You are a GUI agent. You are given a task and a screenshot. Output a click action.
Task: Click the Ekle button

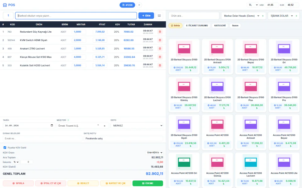[146, 16]
